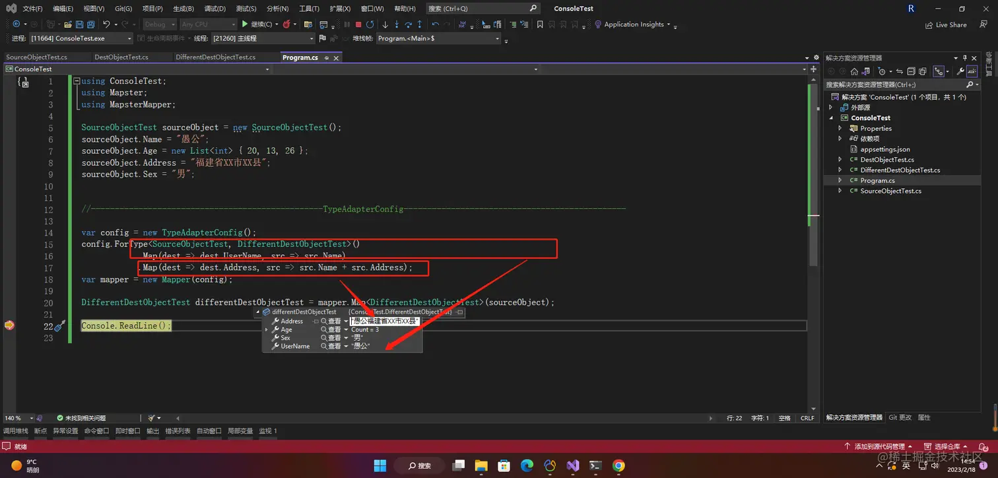Click Collapse All in the Solution Explorer toolbar
This screenshot has width=998, height=478.
[x=912, y=71]
